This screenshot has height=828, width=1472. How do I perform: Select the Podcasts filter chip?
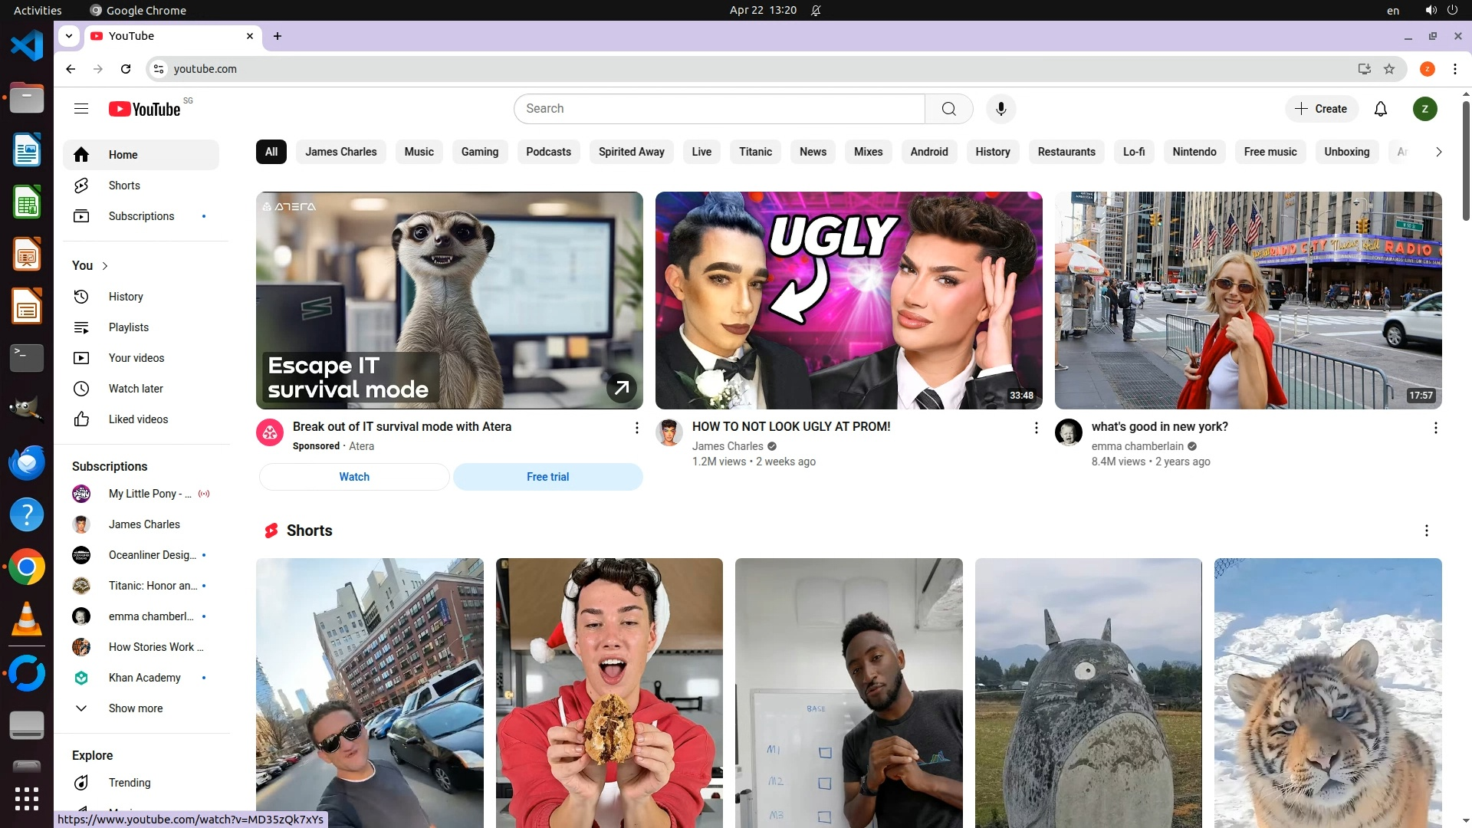point(548,152)
